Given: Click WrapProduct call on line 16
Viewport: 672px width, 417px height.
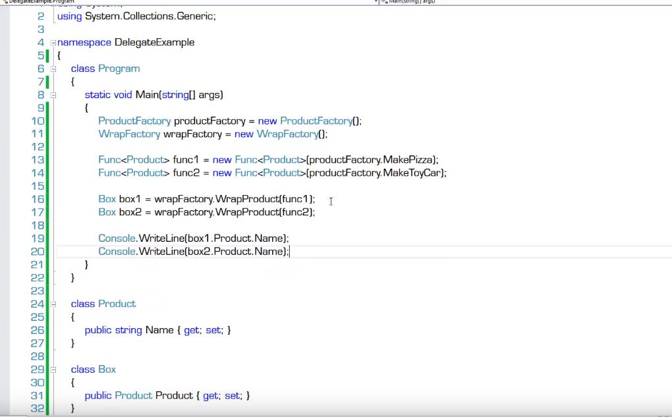Looking at the screenshot, I should (247, 199).
